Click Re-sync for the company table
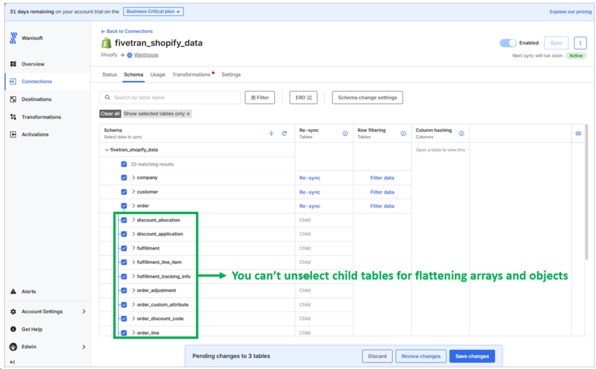Image resolution: width=596 pixels, height=369 pixels. [x=310, y=178]
